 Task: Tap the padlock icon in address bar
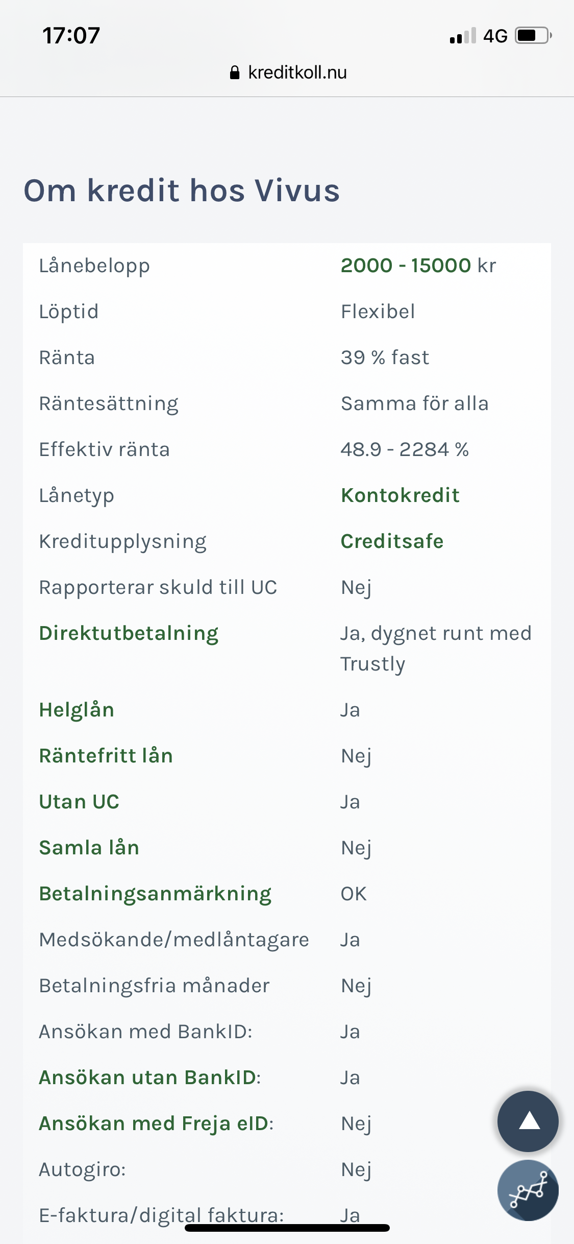[235, 73]
